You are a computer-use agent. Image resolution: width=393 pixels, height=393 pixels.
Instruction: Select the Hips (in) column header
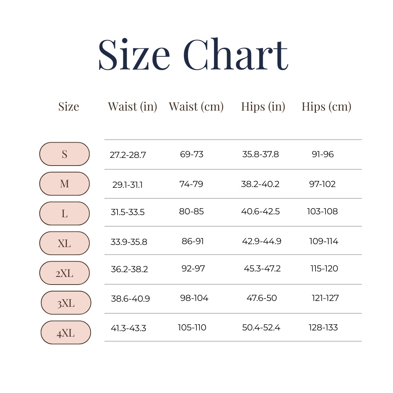(x=263, y=107)
